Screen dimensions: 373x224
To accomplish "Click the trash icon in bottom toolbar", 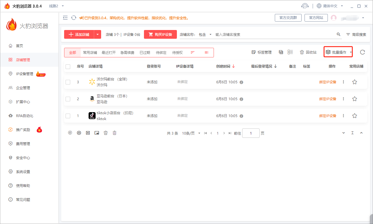I will coord(115,133).
